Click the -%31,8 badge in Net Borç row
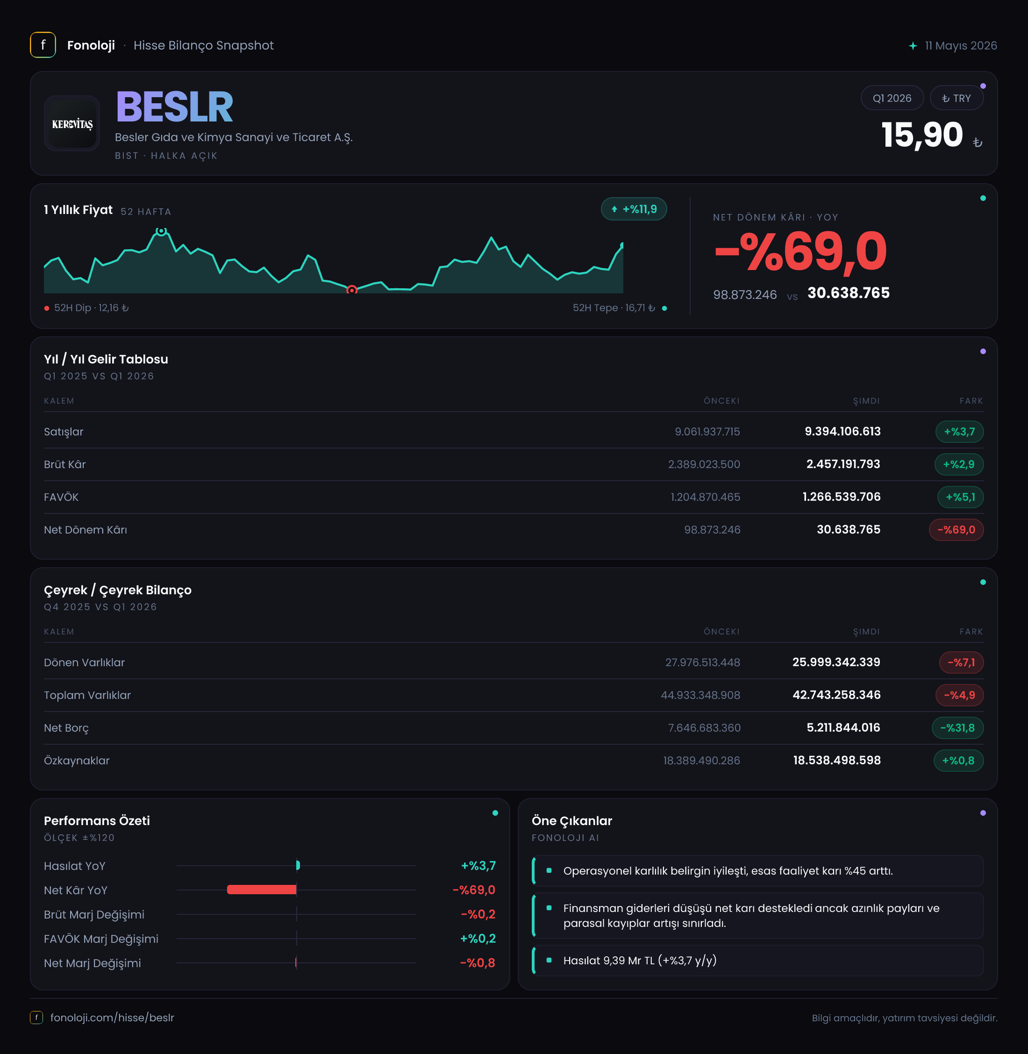The height and width of the screenshot is (1054, 1028). [x=957, y=728]
